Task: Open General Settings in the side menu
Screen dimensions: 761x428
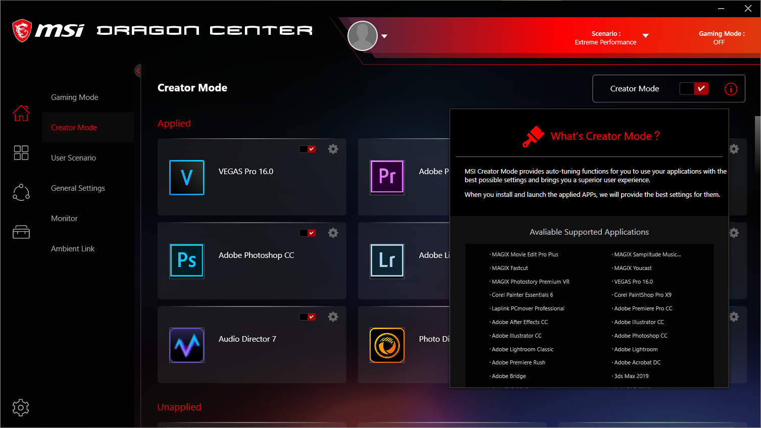Action: [78, 188]
